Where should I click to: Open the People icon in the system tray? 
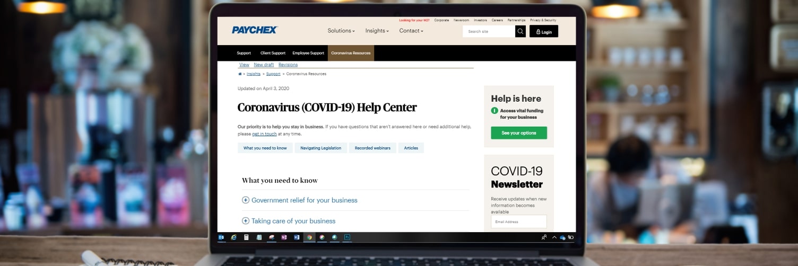click(x=544, y=237)
